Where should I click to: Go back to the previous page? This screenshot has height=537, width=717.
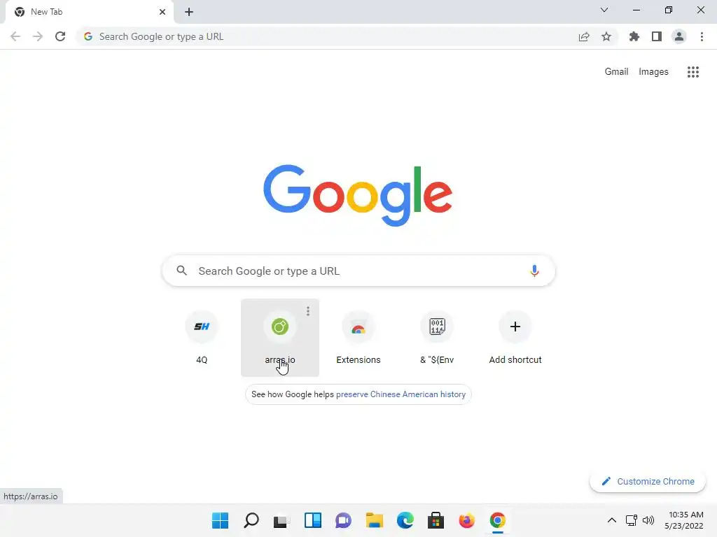(x=15, y=36)
